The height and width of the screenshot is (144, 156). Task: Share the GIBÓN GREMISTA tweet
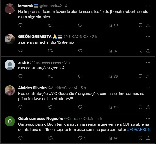click(x=148, y=51)
